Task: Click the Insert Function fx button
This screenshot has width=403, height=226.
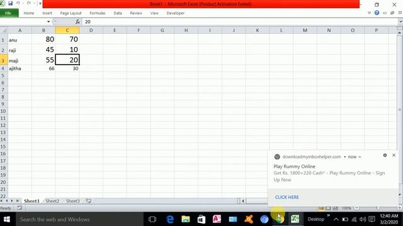Action: click(77, 22)
